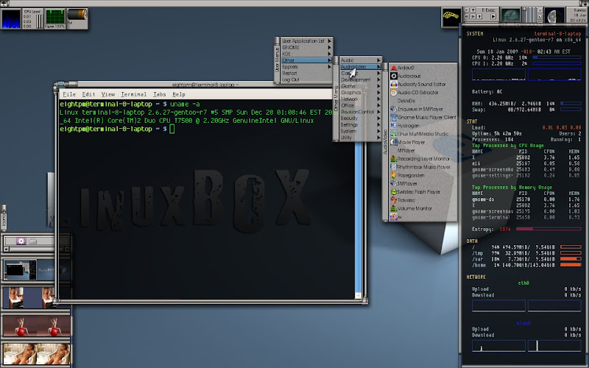Open the Tabs menu in terminal
The width and height of the screenshot is (589, 368).
[160, 95]
